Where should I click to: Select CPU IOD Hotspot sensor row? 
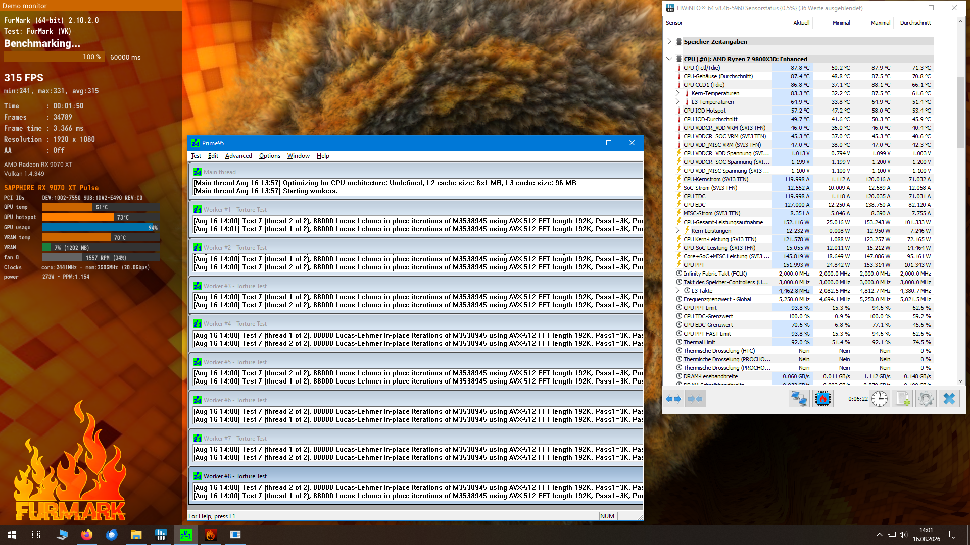point(804,111)
